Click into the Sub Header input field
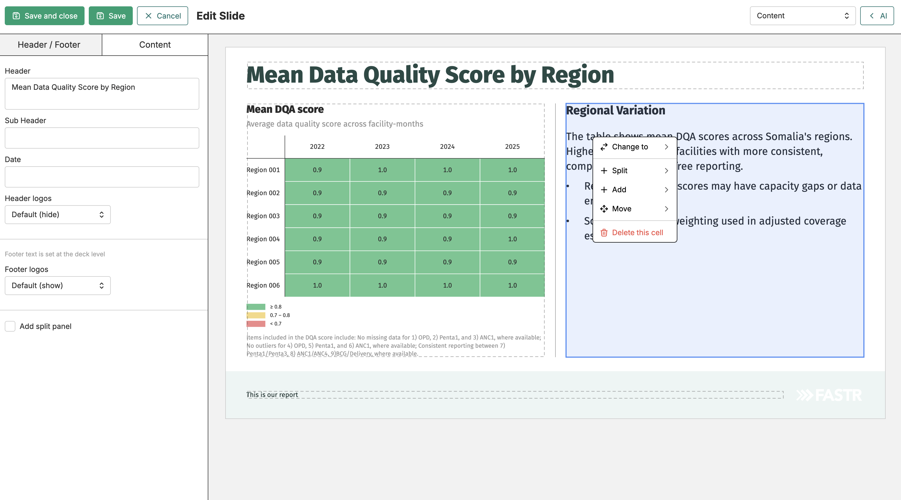The width and height of the screenshot is (901, 500). coord(102,138)
